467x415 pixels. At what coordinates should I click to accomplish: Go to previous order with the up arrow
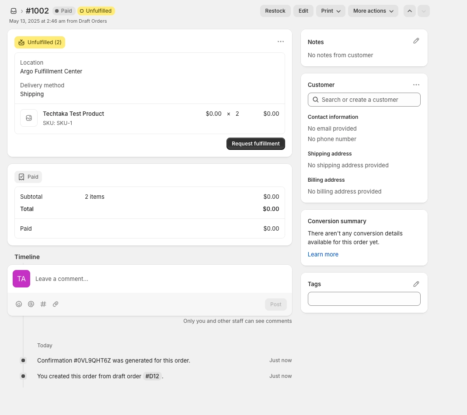pos(410,11)
